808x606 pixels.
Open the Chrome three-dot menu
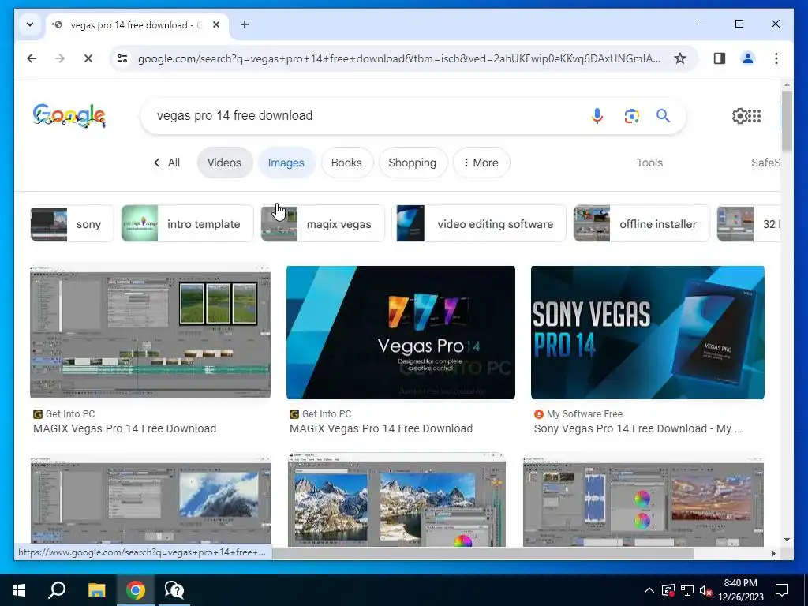[776, 58]
